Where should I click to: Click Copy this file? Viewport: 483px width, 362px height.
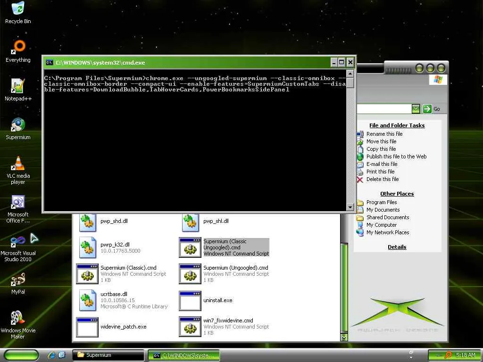[381, 149]
